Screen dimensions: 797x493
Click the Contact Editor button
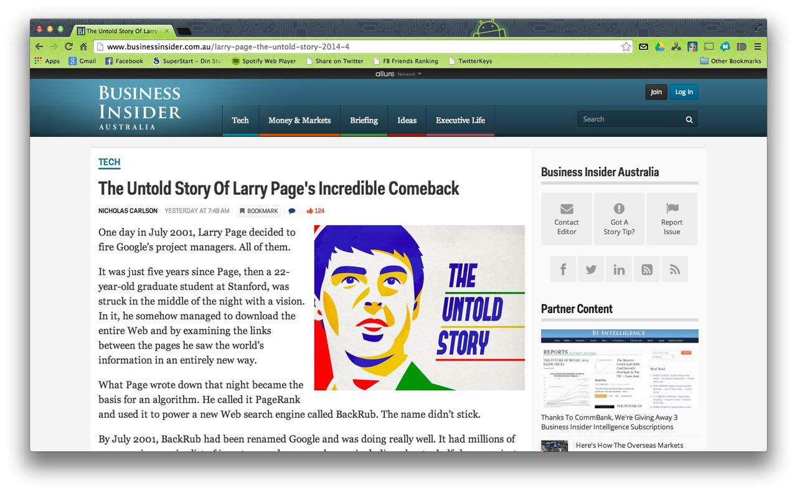click(x=567, y=219)
